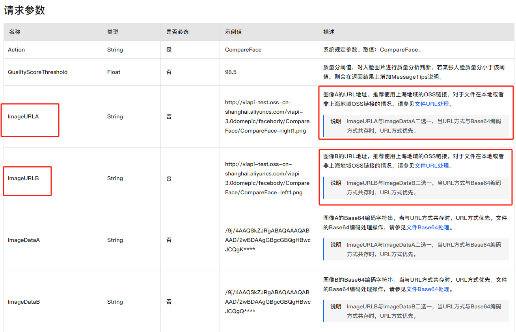Select the ImageURLB parameter name

[x=23, y=179]
